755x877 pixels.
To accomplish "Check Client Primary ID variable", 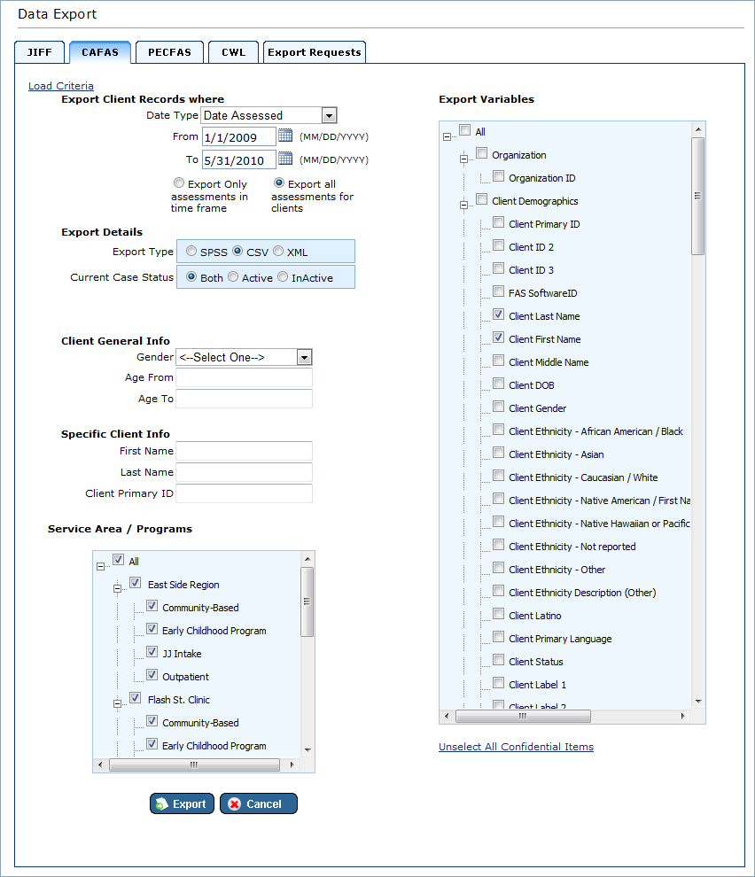I will click(x=498, y=222).
